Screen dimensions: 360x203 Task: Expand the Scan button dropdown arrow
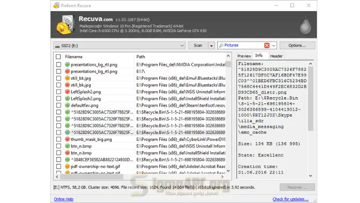point(211,45)
